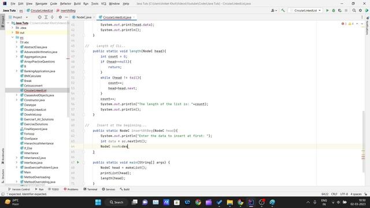Image resolution: width=370 pixels, height=208 pixels.
Task: Run main method from the gutter run icon
Action: point(78,162)
